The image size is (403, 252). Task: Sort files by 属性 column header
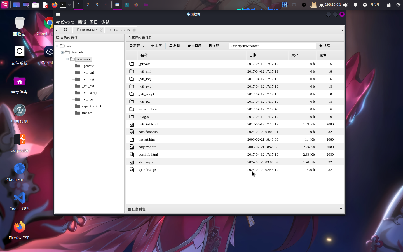(330, 55)
